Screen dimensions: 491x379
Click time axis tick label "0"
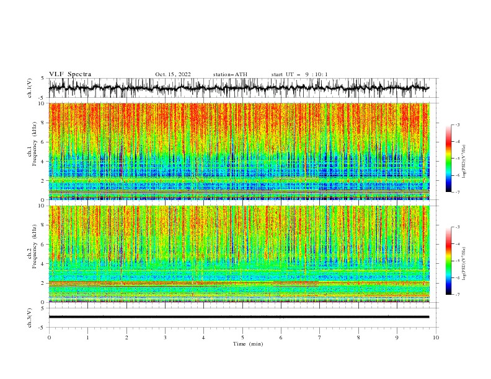point(49,338)
